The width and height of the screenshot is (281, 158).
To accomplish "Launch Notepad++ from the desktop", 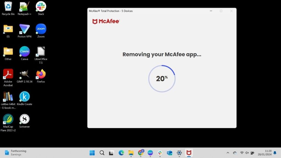I will [x=24, y=6].
